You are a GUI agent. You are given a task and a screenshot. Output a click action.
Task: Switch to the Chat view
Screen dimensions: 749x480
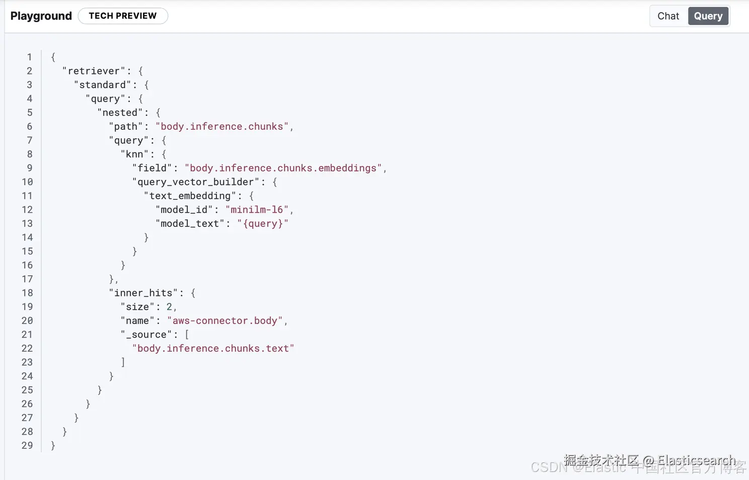[668, 16]
